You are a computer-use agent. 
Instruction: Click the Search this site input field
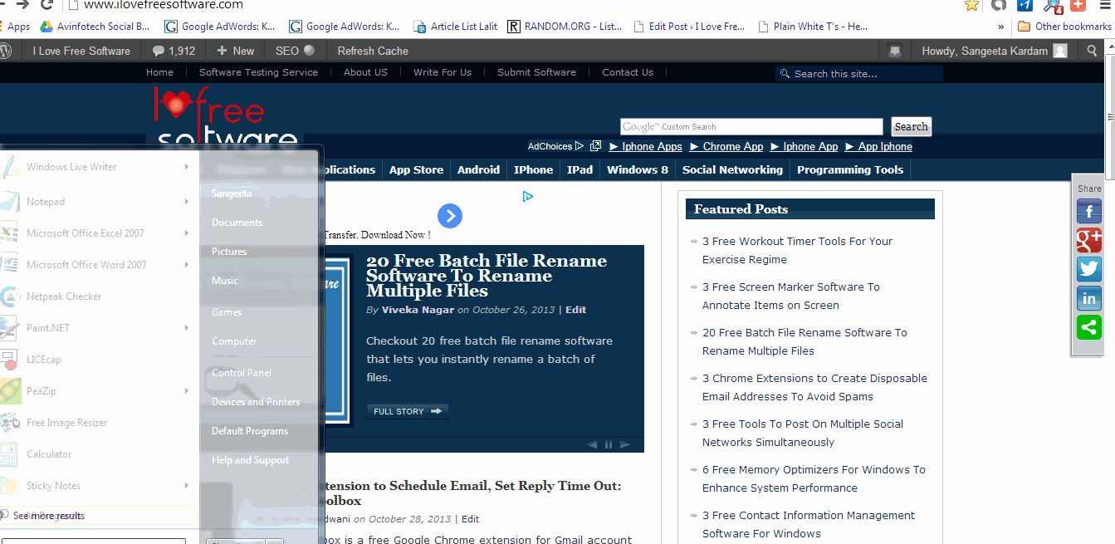point(865,74)
